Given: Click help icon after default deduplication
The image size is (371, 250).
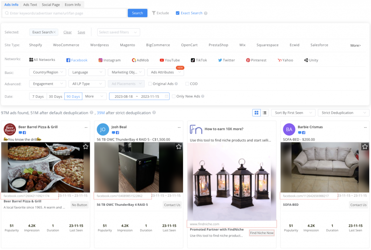Looking at the screenshot, I should tap(91, 113).
